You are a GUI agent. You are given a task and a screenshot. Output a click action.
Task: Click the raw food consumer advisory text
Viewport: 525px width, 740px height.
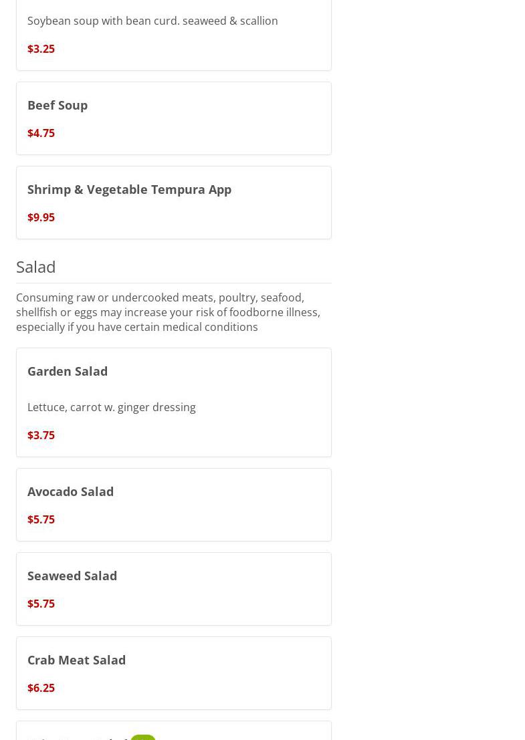pyautogui.click(x=168, y=312)
